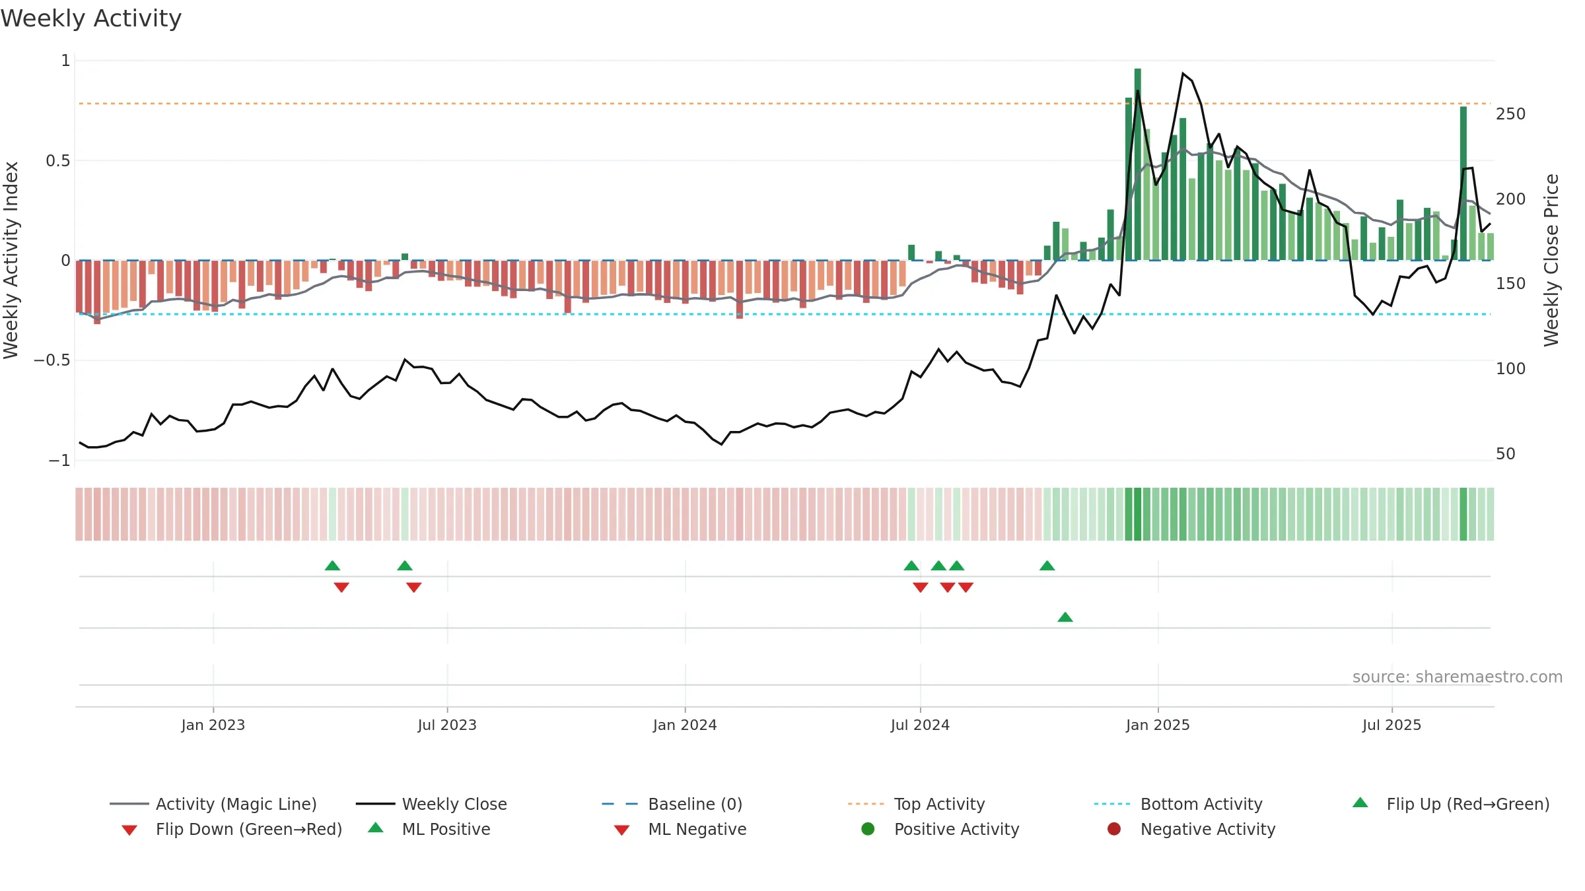Image resolution: width=1585 pixels, height=891 pixels.
Task: Toggle the ML Positive legend entry
Action: tap(429, 829)
